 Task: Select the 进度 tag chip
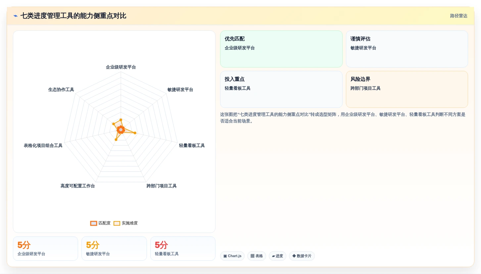point(277,256)
